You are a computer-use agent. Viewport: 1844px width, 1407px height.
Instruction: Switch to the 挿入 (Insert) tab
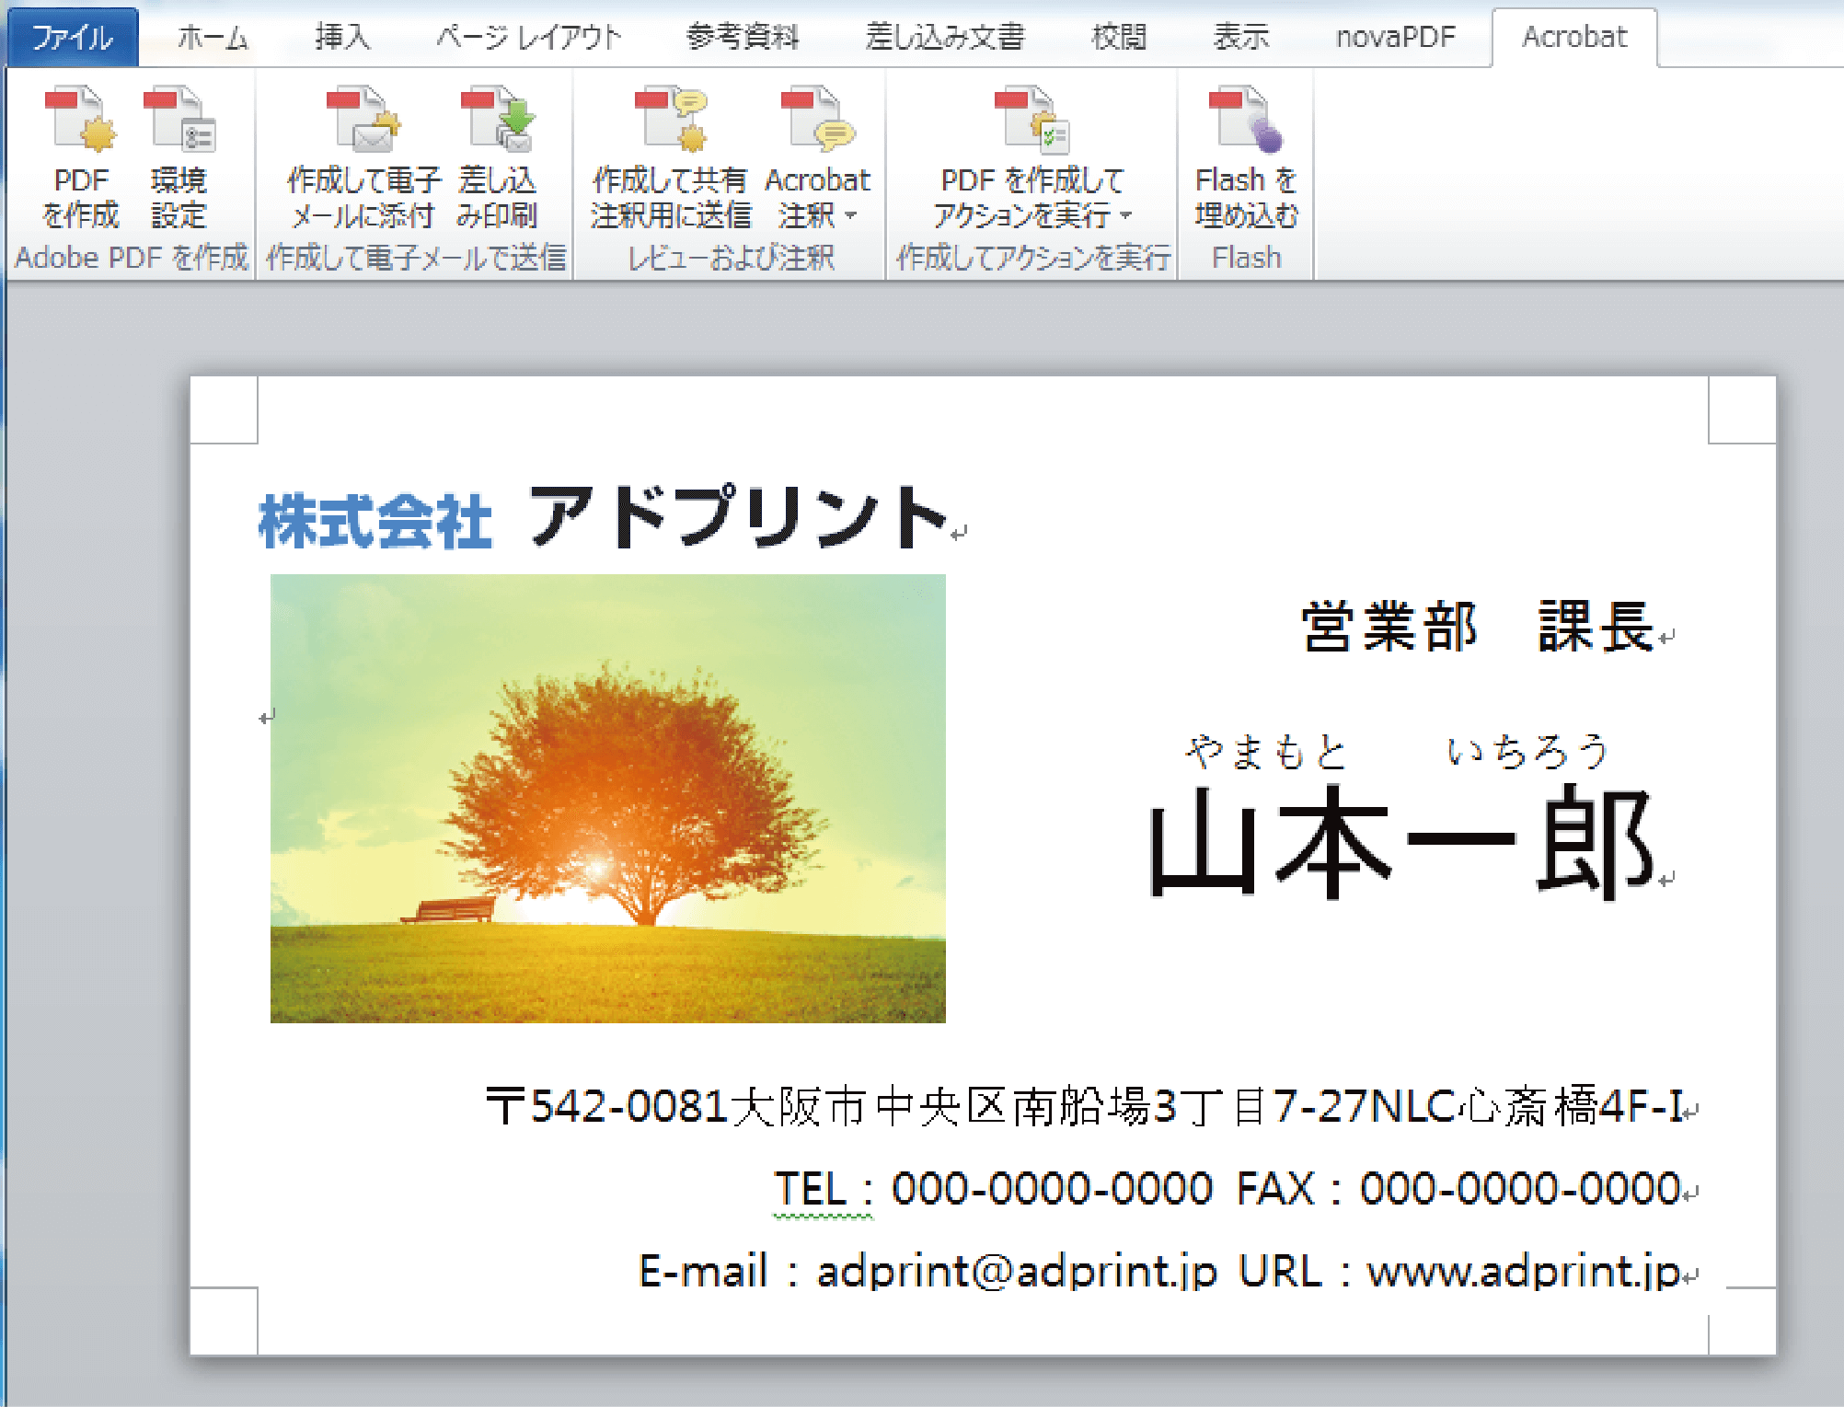[x=342, y=38]
